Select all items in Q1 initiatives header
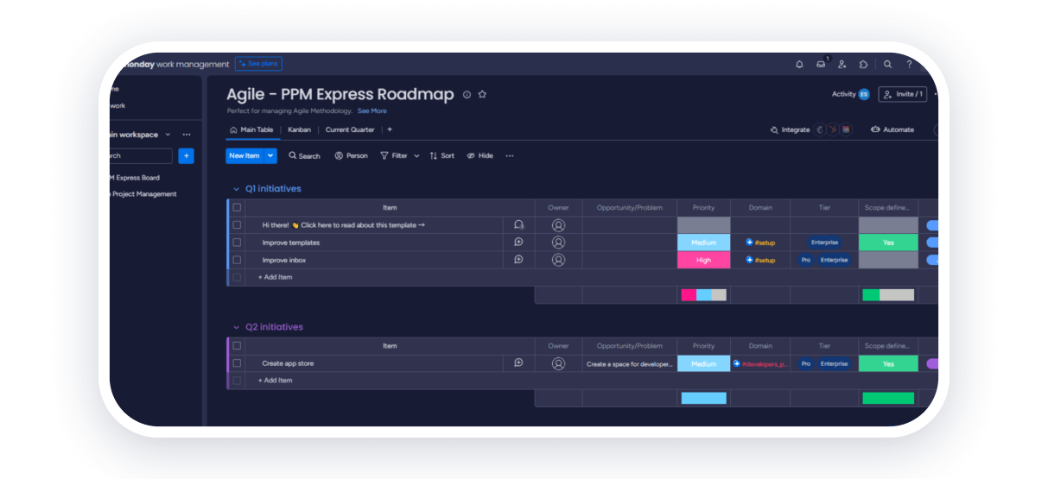 [x=237, y=208]
